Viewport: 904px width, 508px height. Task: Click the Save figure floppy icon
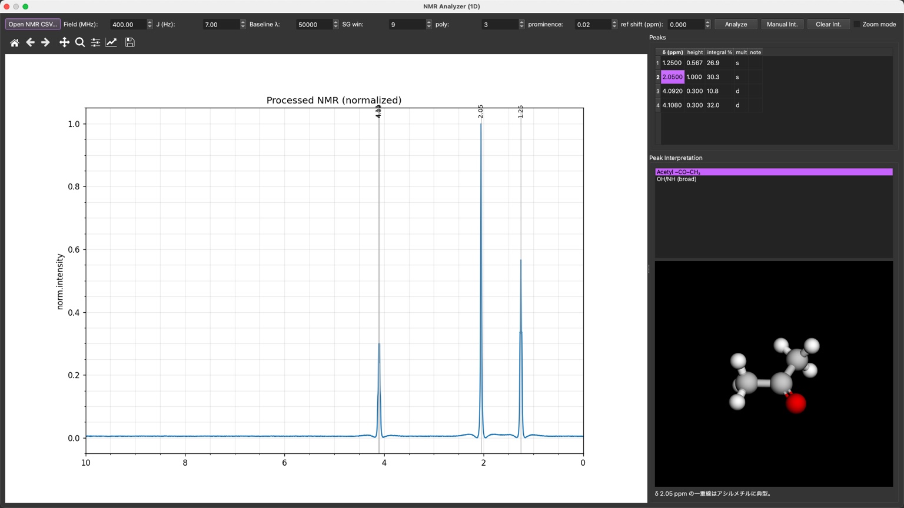click(x=130, y=42)
